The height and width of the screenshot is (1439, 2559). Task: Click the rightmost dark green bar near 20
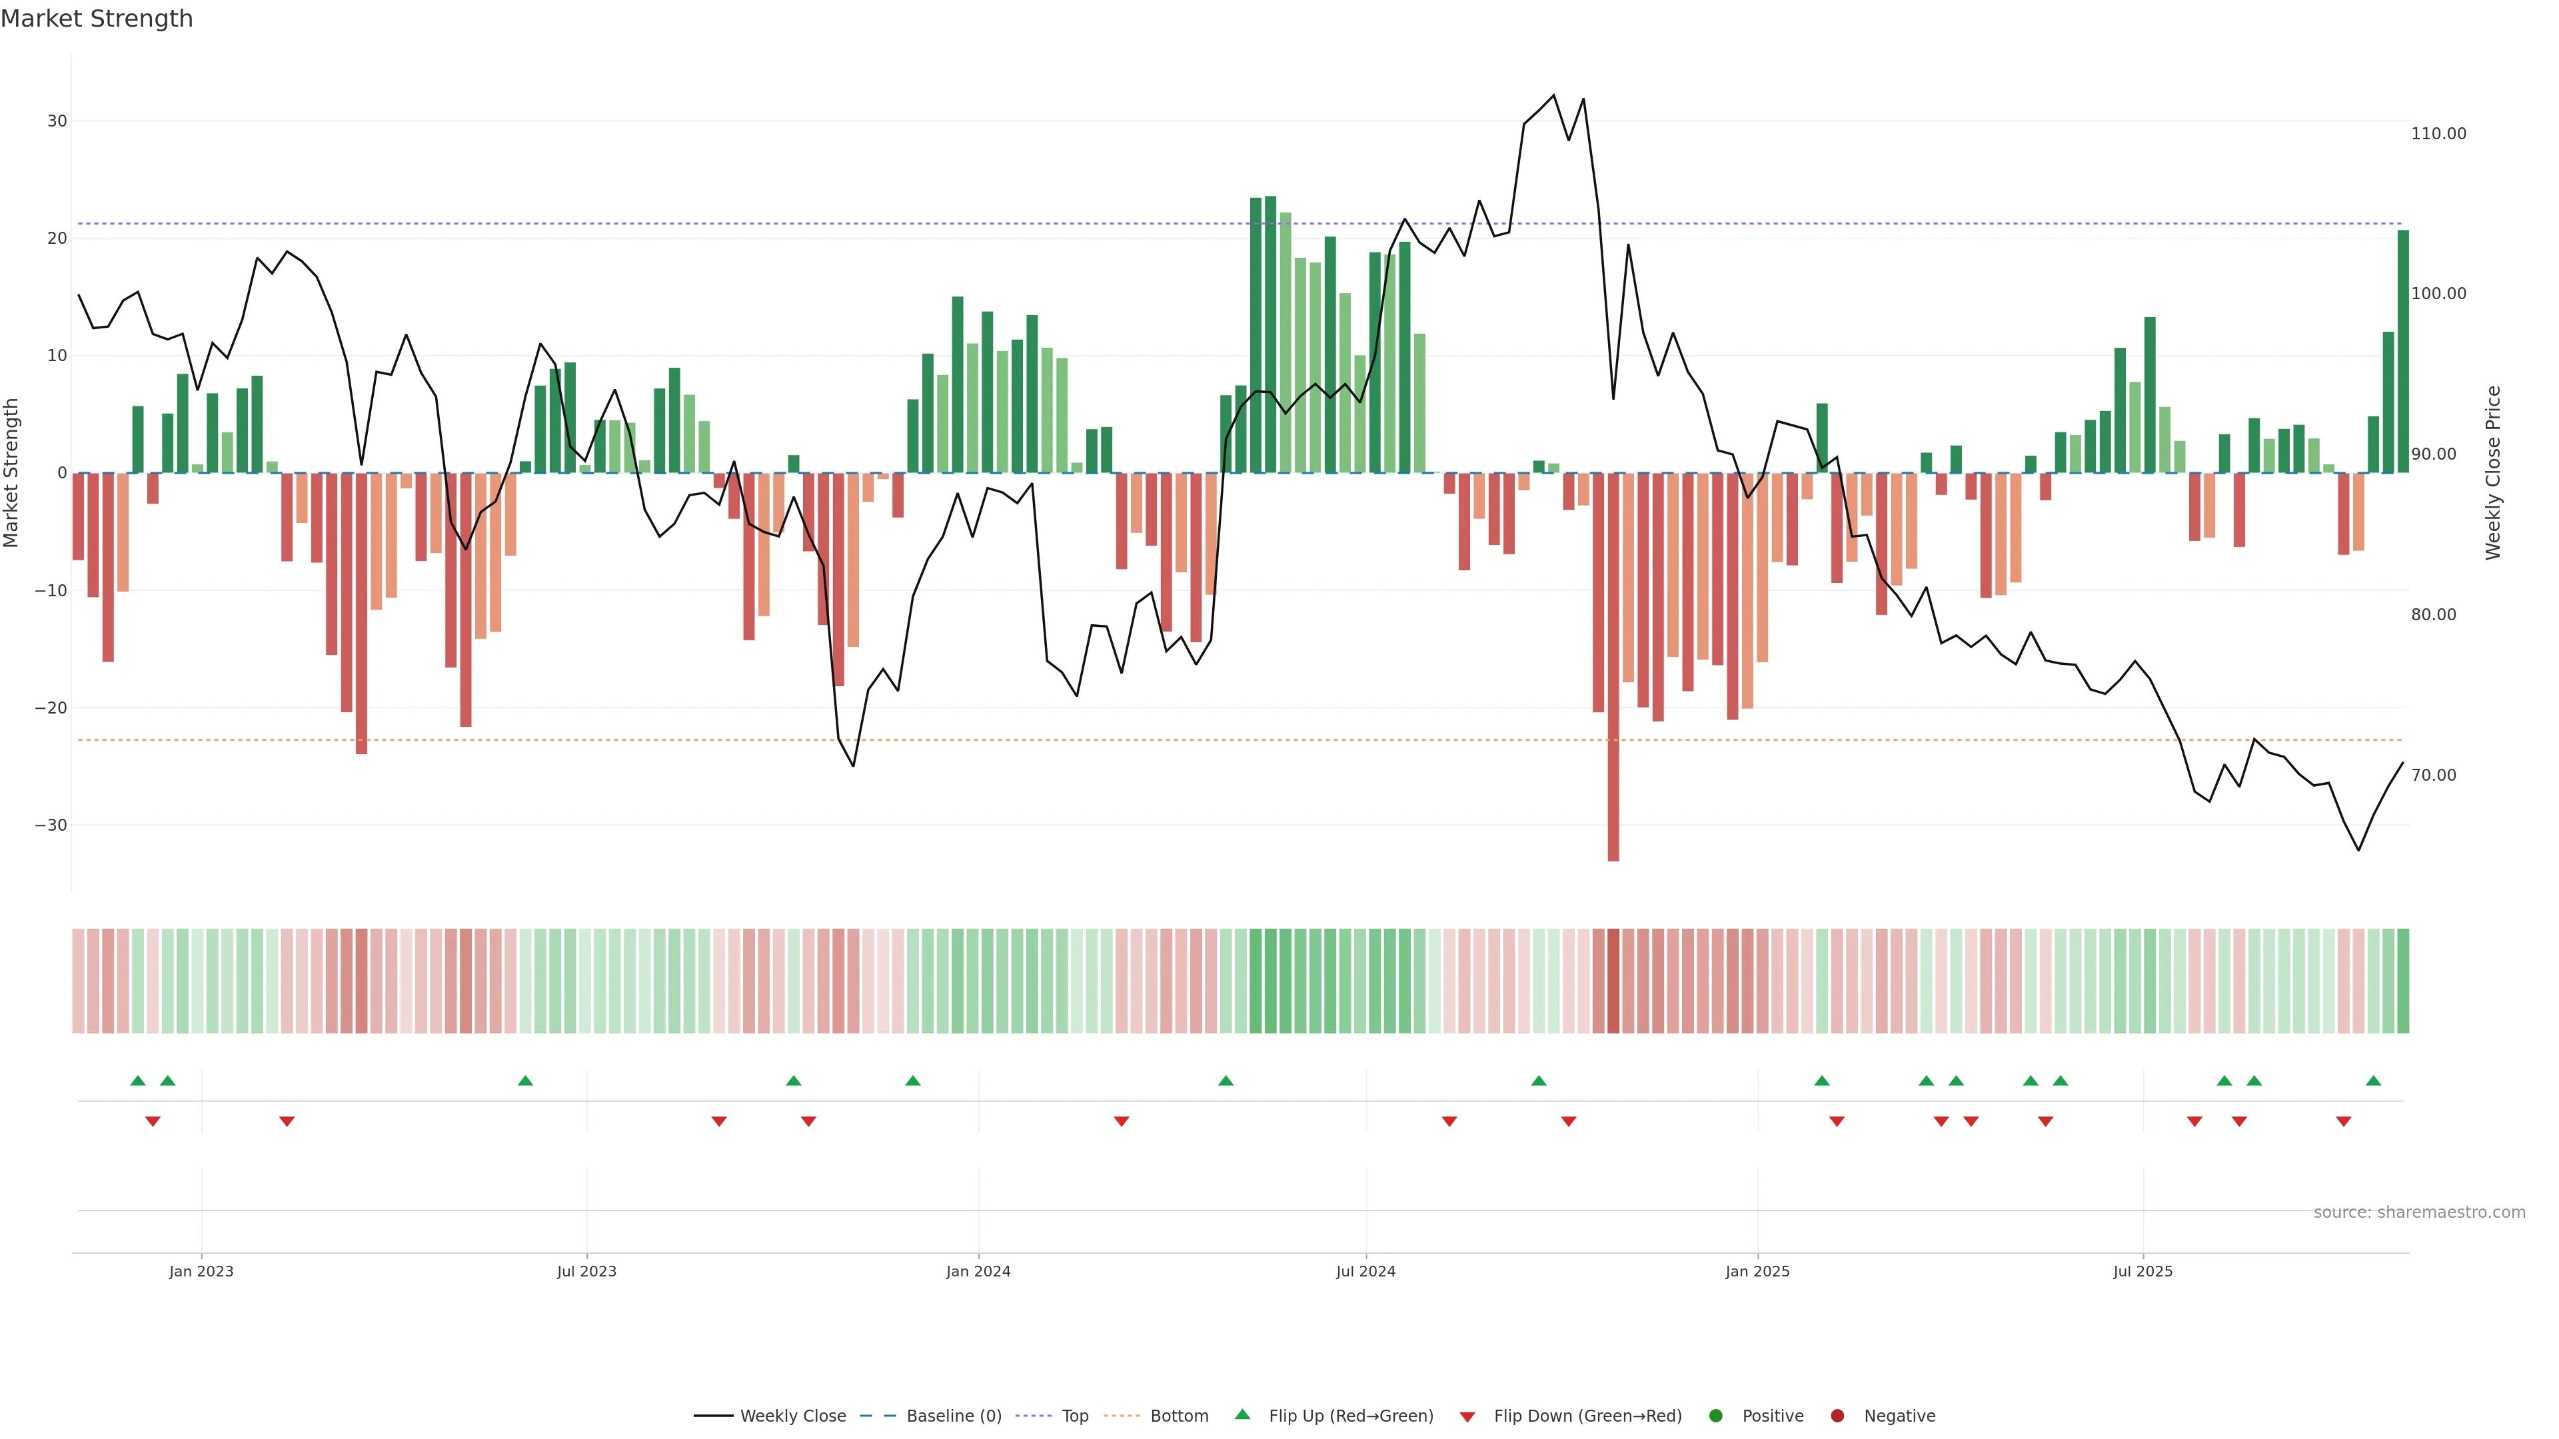click(x=2403, y=352)
